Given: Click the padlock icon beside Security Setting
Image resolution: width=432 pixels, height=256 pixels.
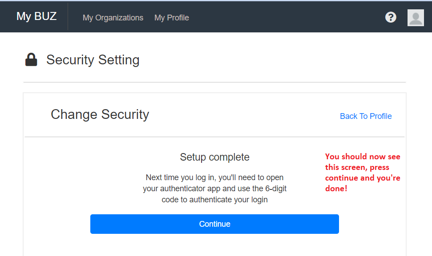Looking at the screenshot, I should (31, 60).
